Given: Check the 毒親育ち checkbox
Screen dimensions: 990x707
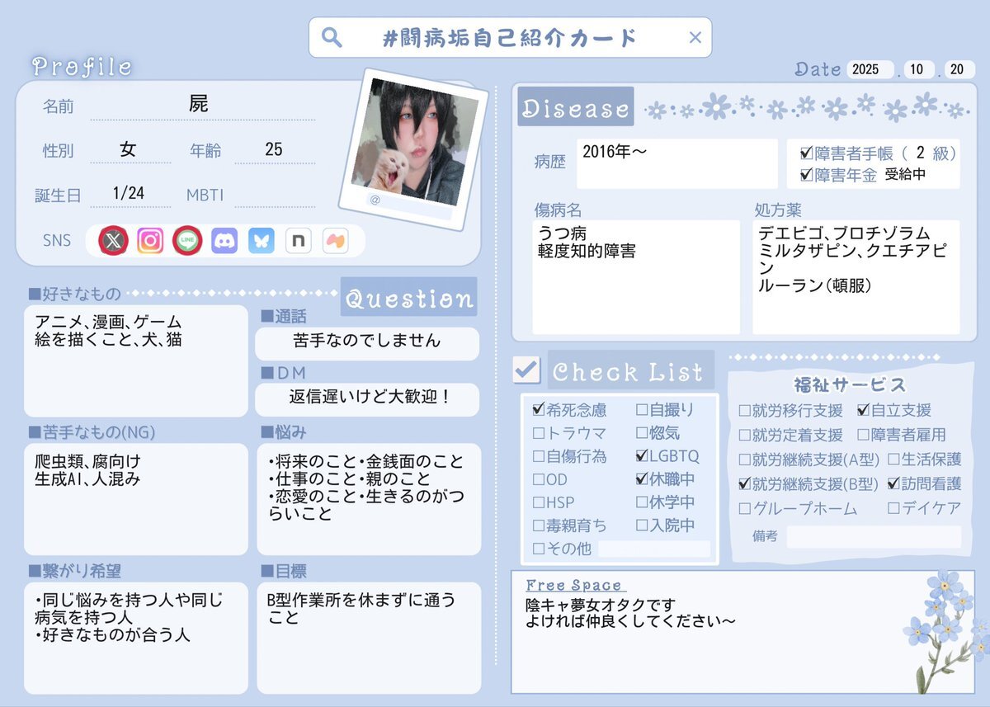Looking at the screenshot, I should tap(539, 525).
